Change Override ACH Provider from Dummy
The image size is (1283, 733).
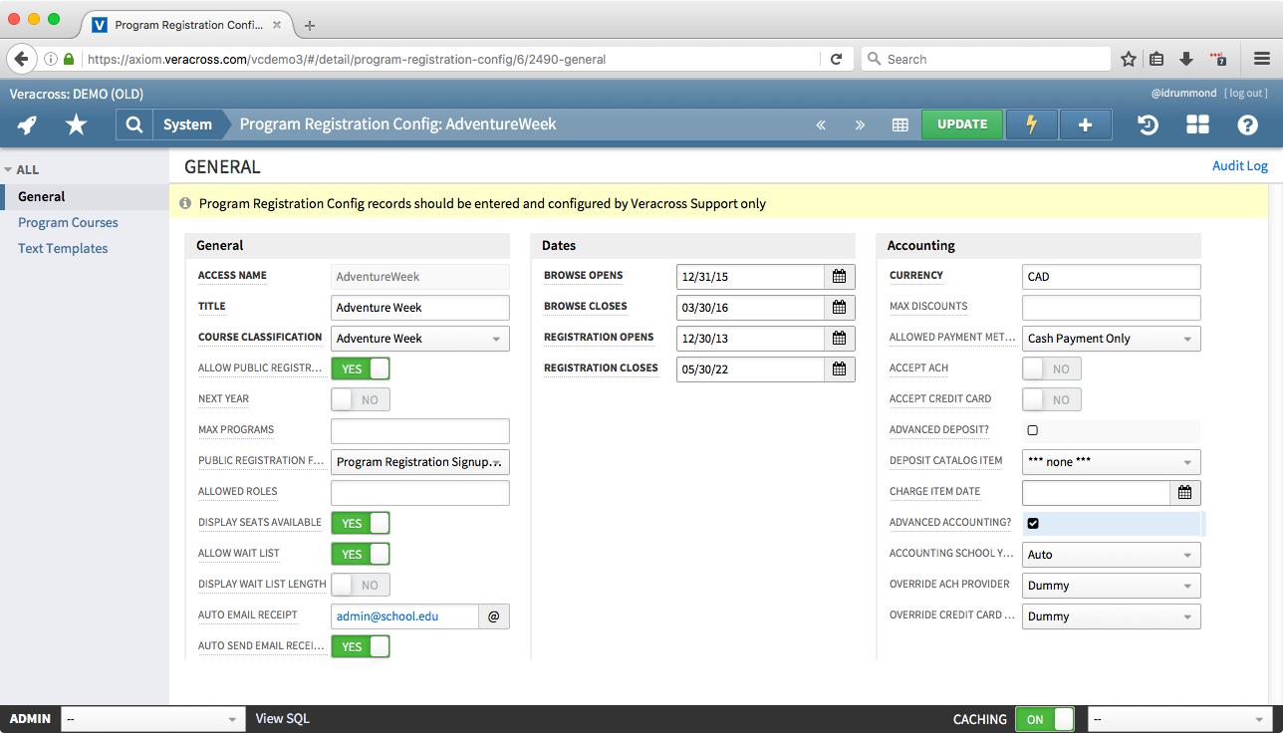[x=1110, y=585]
